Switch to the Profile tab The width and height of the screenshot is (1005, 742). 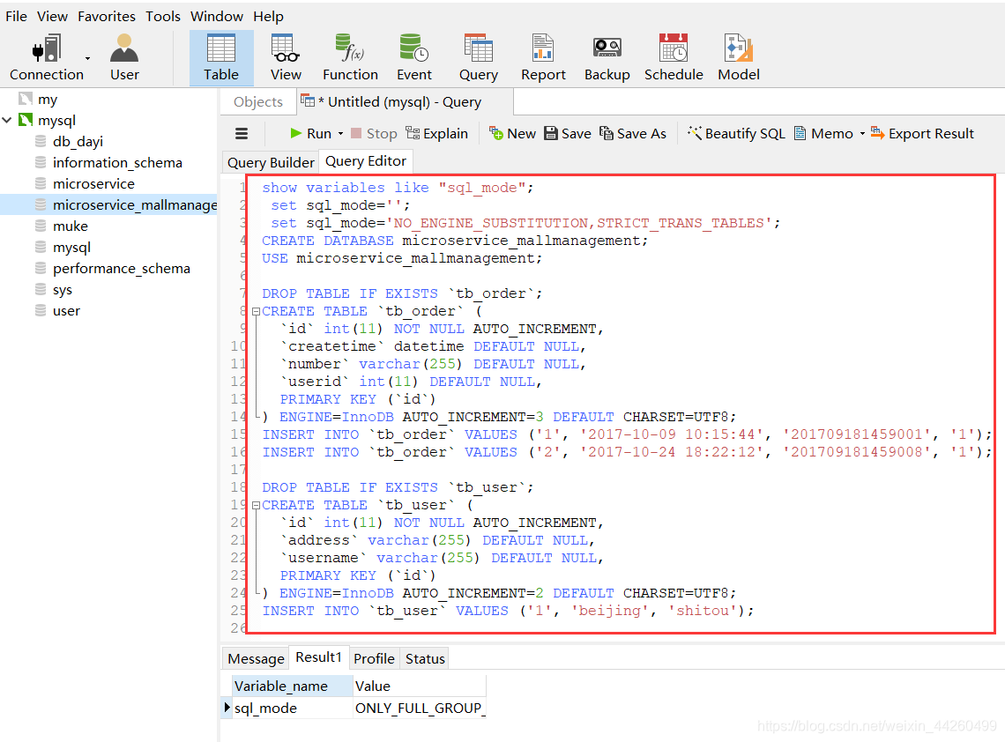[374, 658]
